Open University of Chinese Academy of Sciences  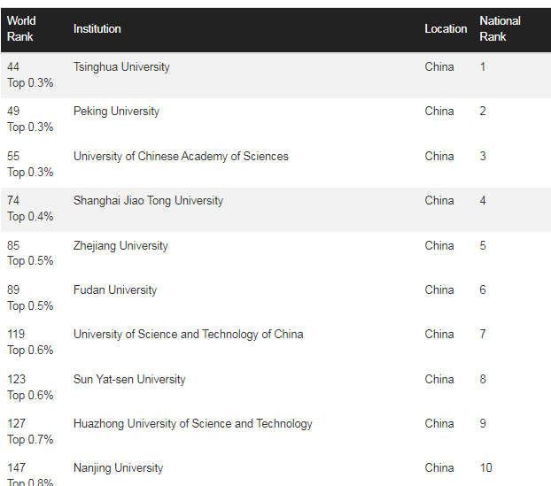[181, 157]
